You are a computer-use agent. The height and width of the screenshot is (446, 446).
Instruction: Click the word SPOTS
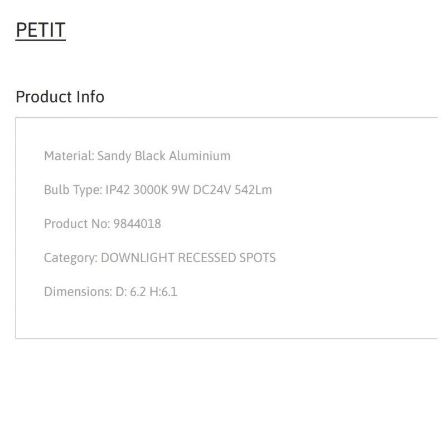click(x=258, y=258)
